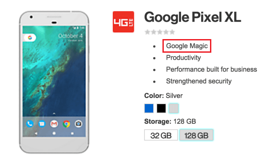
Task: Tap the back triangle navigation button
Action: click(36, 133)
